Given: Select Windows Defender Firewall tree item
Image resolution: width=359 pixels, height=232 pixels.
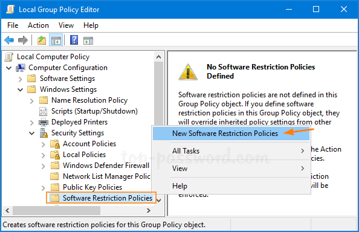Looking at the screenshot, I should point(106,166).
